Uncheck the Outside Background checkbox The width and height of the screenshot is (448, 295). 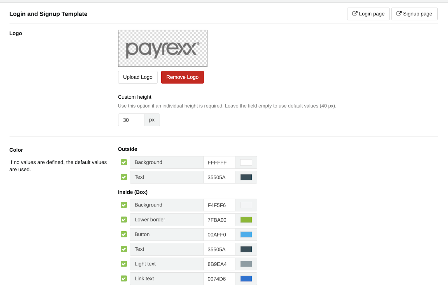coord(124,162)
